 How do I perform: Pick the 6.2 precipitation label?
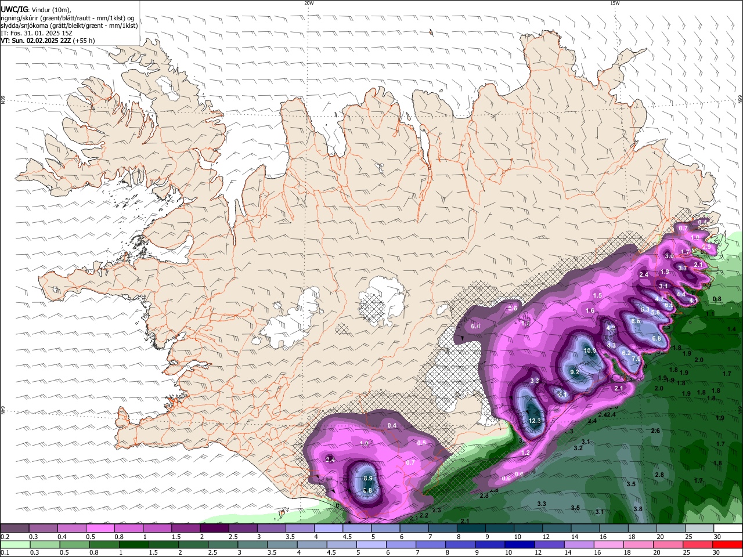tap(626, 353)
